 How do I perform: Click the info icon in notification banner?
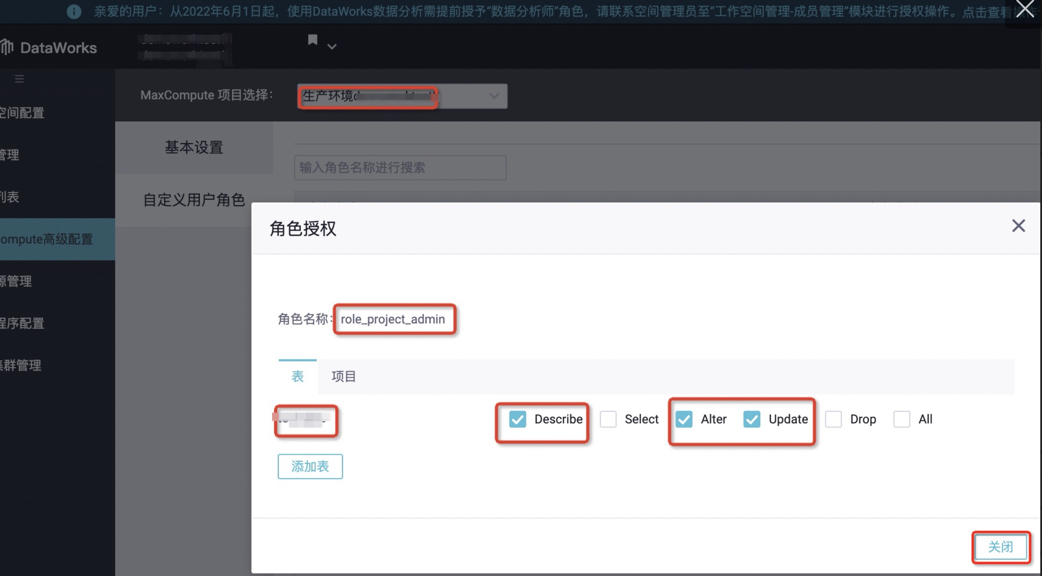point(74,11)
